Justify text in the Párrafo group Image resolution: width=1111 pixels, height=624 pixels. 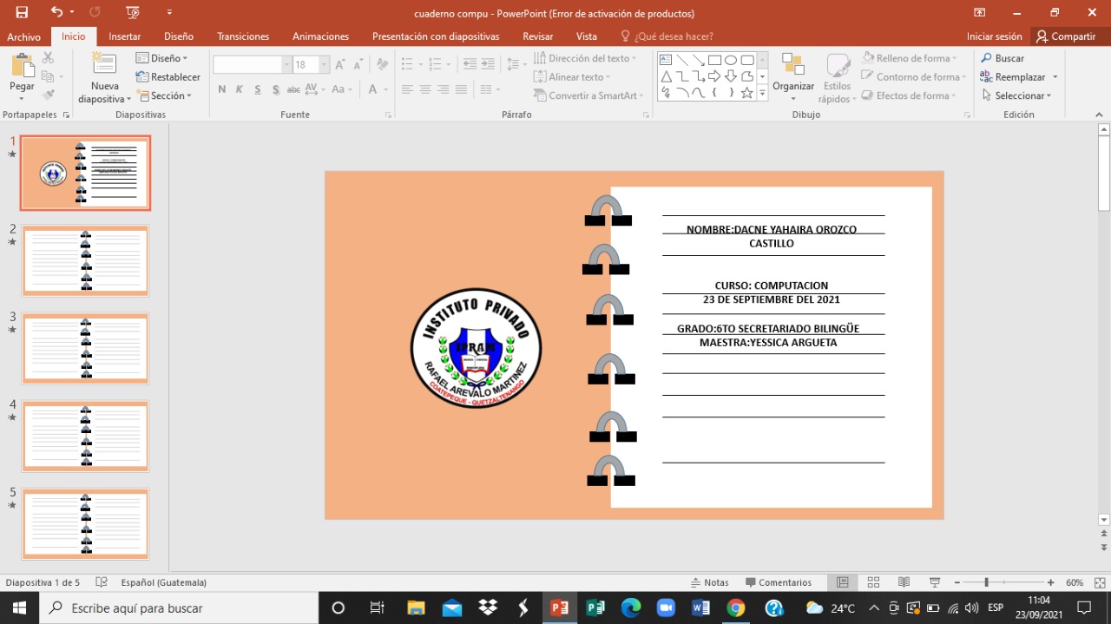click(461, 89)
